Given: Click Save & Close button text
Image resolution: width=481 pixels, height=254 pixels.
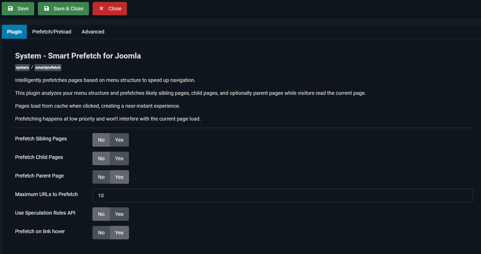Looking at the screenshot, I should [x=68, y=9].
